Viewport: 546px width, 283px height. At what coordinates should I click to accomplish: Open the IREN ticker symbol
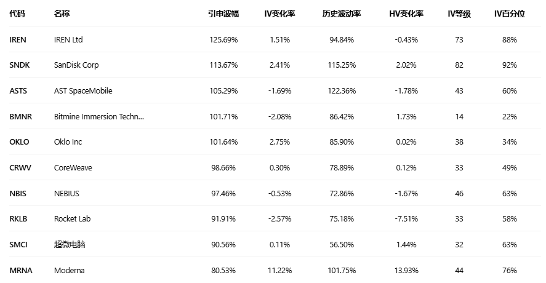pyautogui.click(x=18, y=39)
